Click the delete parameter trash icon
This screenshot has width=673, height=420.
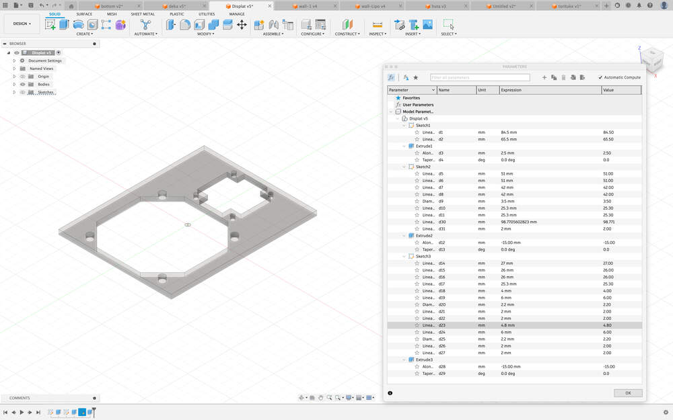[x=563, y=77]
